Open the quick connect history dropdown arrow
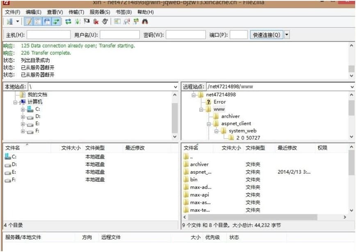 (287, 35)
